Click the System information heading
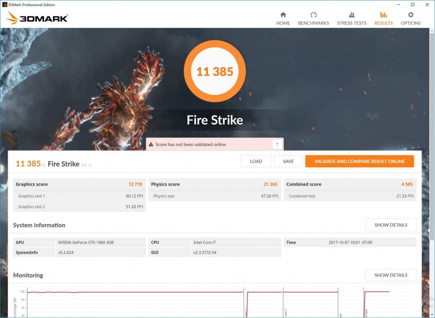The image size is (435, 318). pos(39,225)
